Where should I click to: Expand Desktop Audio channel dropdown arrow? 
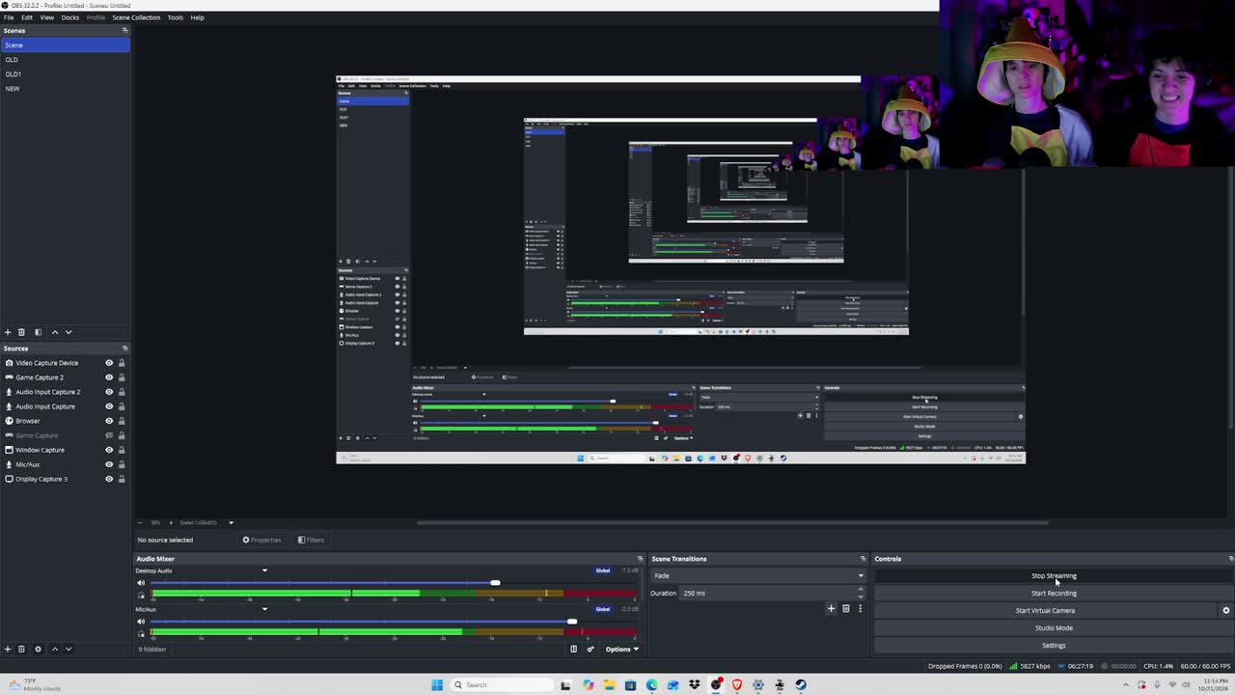coord(264,570)
